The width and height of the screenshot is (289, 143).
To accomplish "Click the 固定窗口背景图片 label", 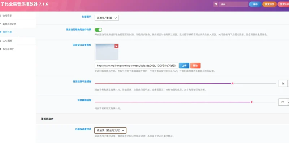I will 82,45.
